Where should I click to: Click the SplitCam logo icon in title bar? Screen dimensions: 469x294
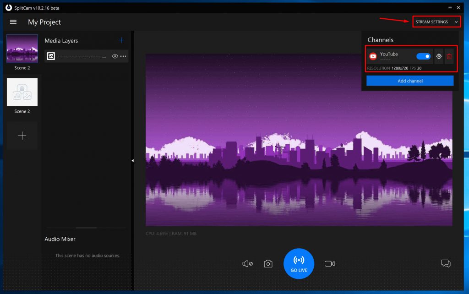(9, 8)
